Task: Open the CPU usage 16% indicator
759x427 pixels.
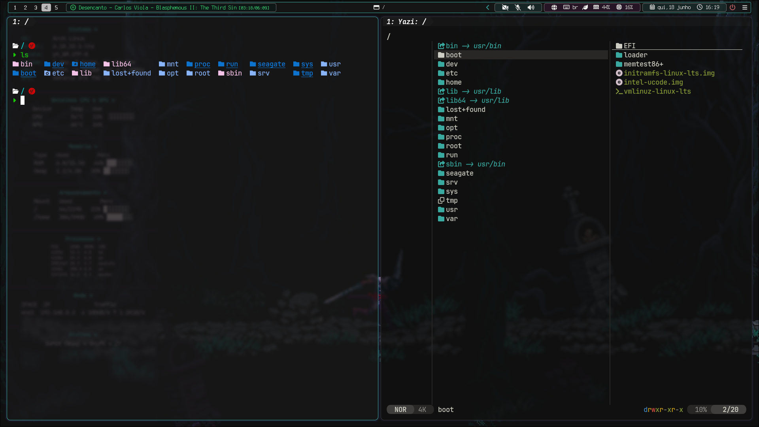Action: [624, 8]
